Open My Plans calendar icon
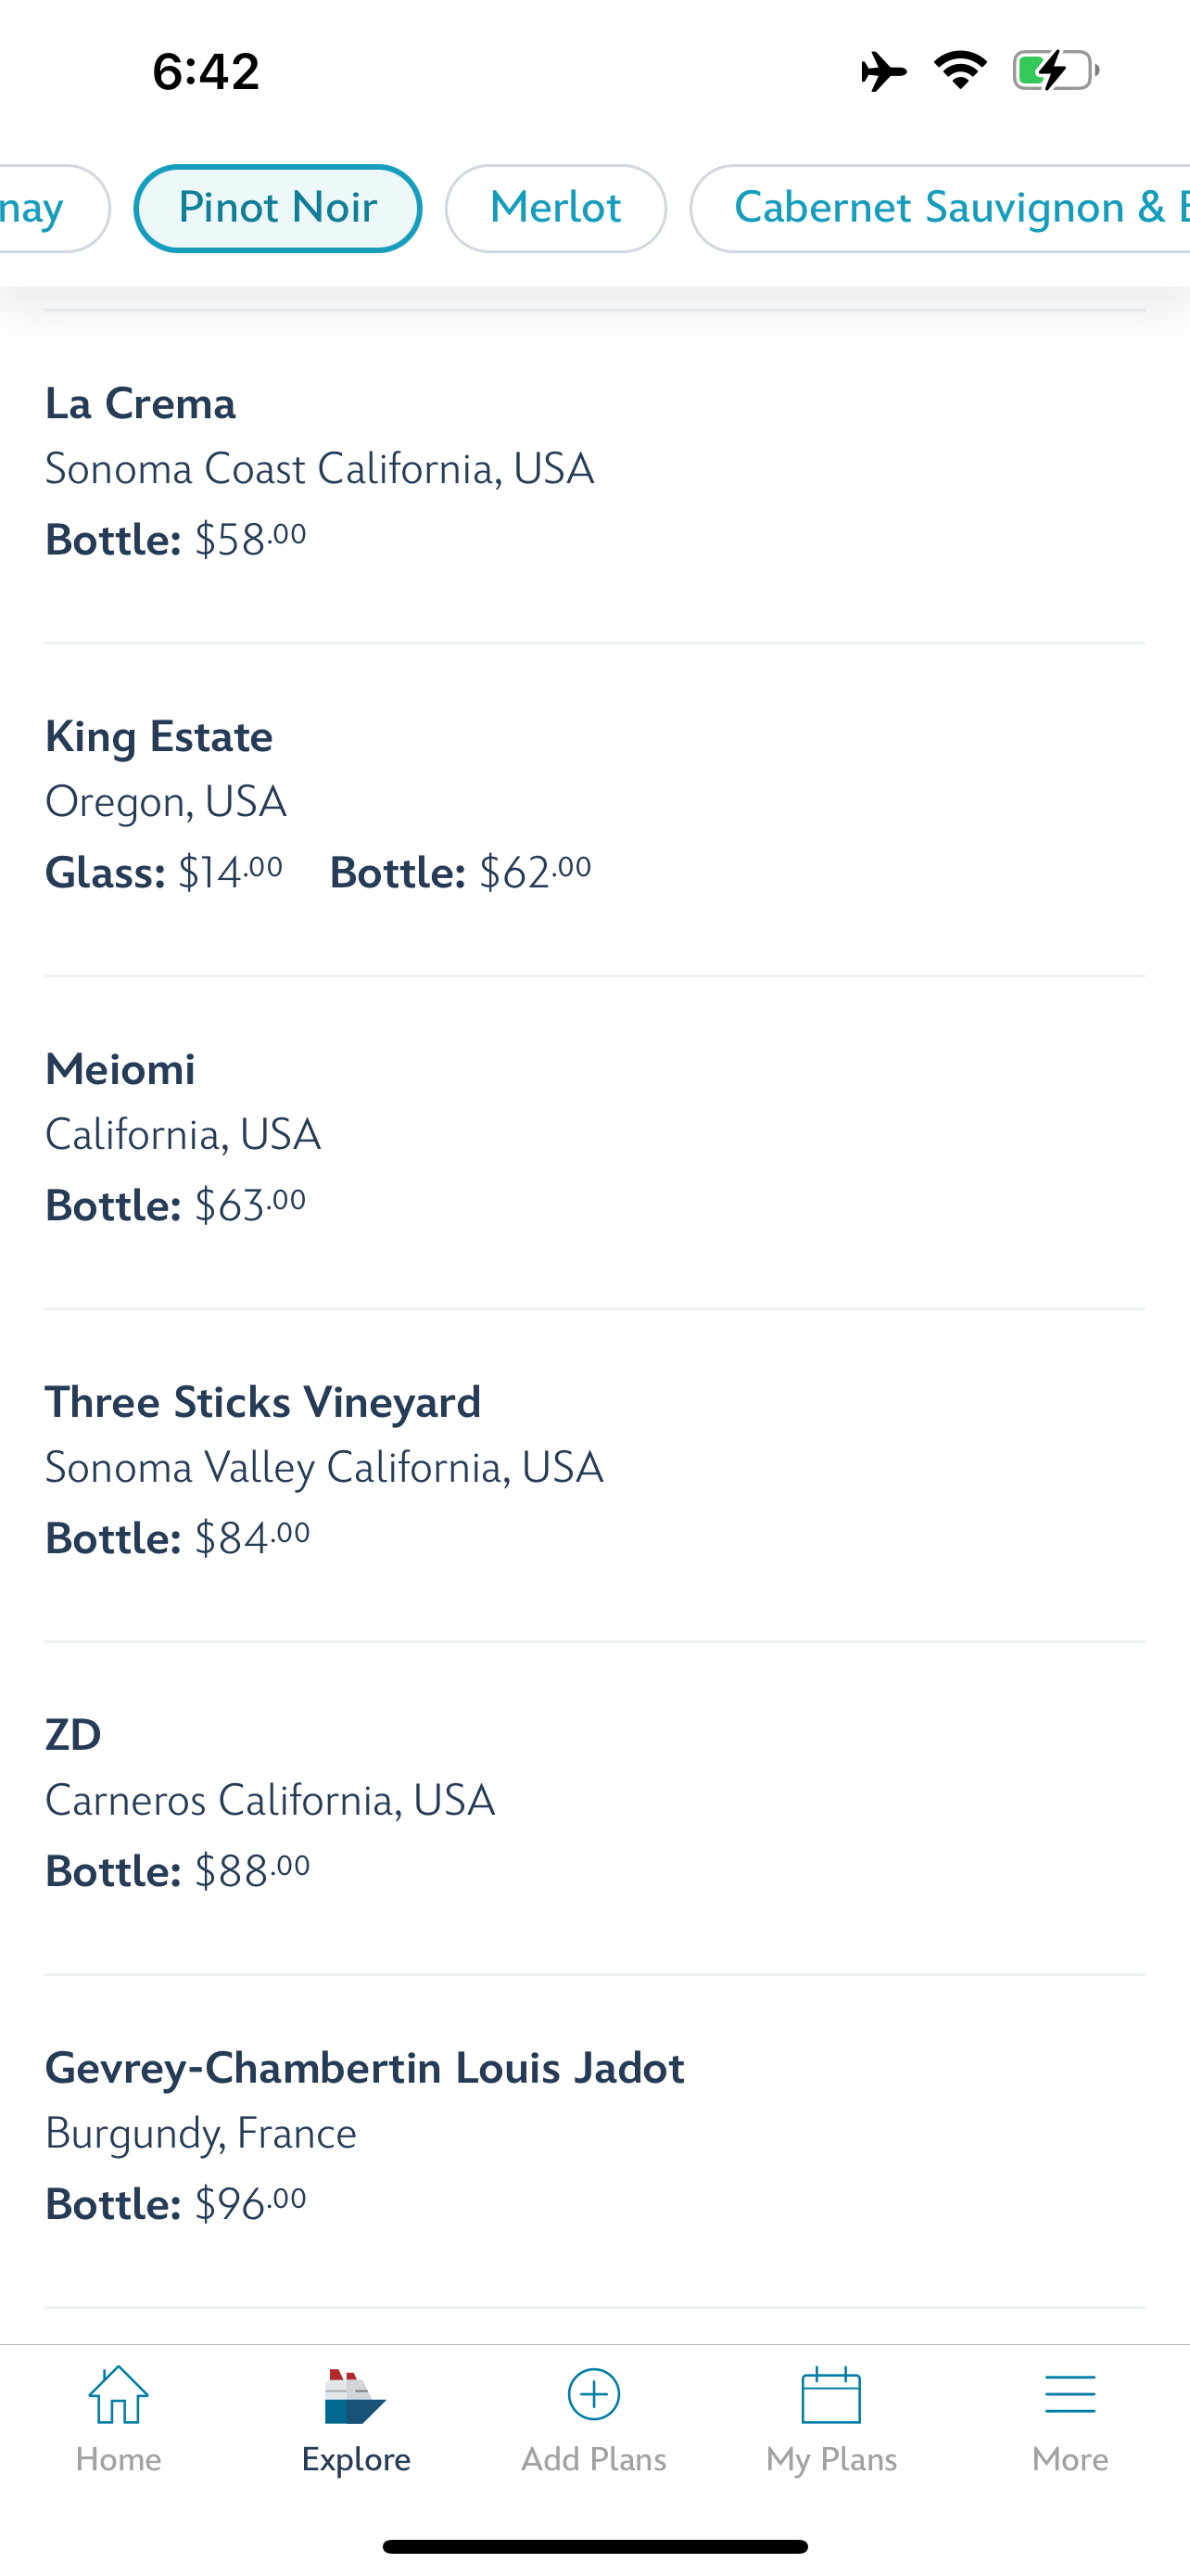 tap(831, 2395)
